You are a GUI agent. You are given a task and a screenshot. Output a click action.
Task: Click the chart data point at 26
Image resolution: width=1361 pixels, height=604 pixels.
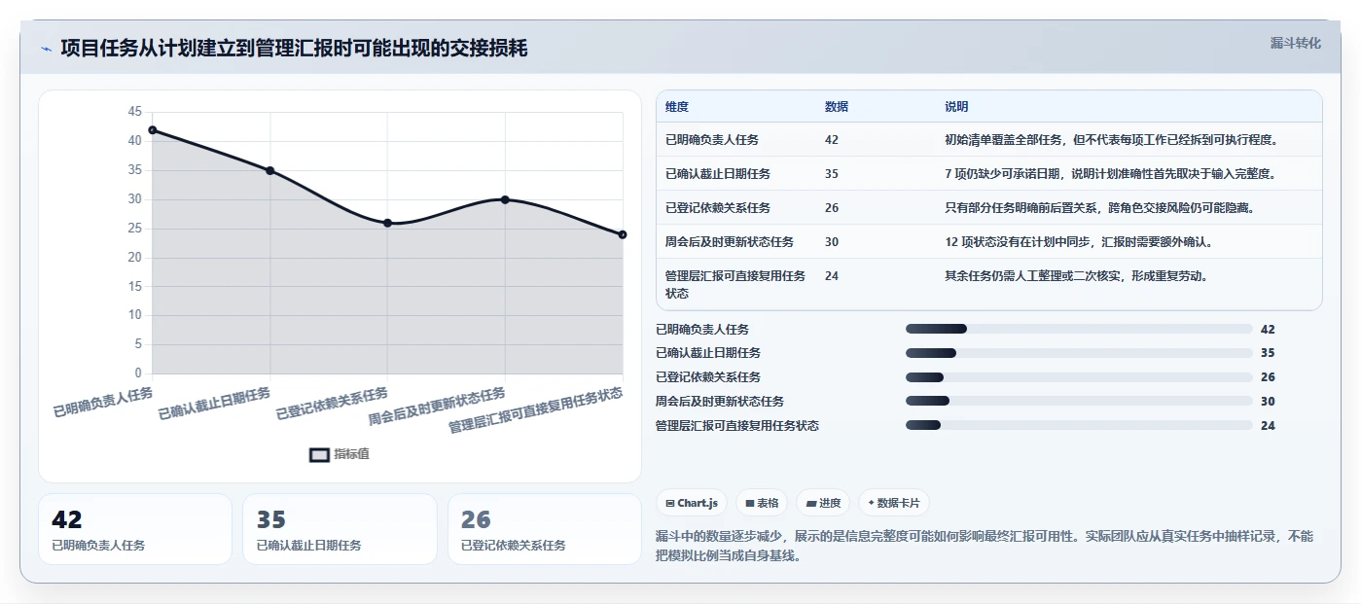pos(387,223)
